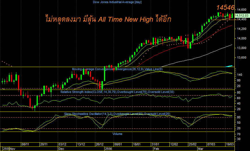Select the current price label 14,512.03
Screen dimensions: 250x151
[x=242, y=15]
